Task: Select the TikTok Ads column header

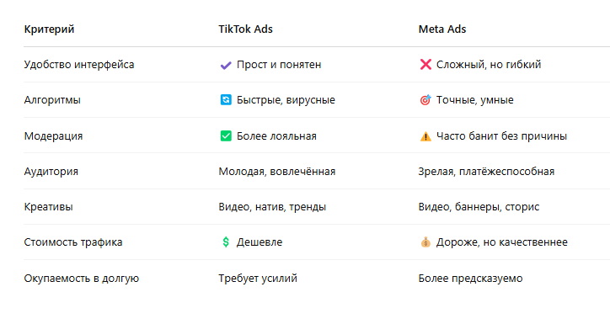Action: point(245,29)
